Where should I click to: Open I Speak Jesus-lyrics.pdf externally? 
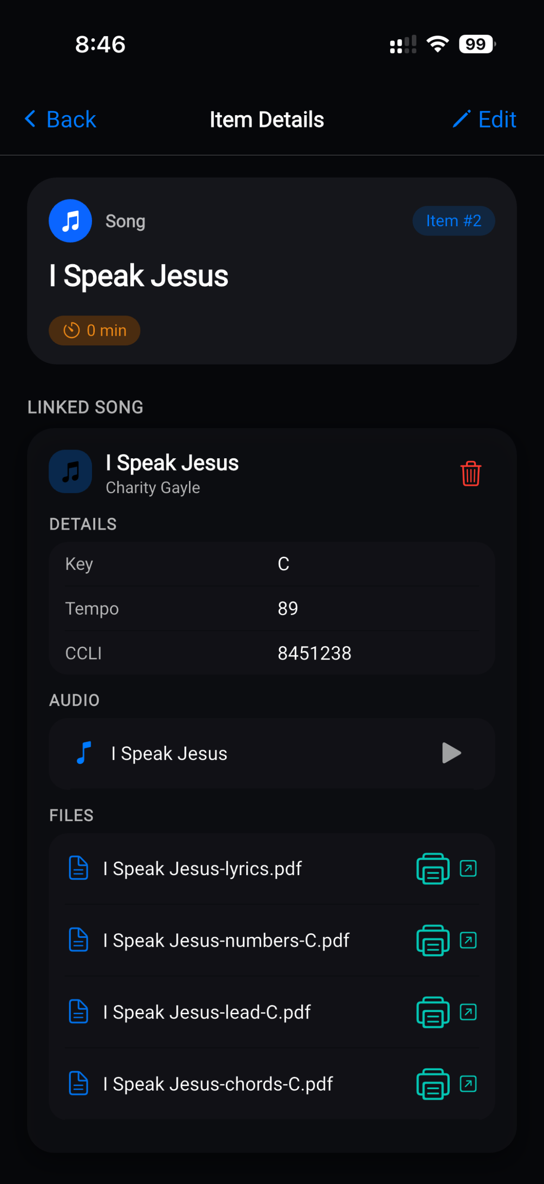tap(468, 868)
